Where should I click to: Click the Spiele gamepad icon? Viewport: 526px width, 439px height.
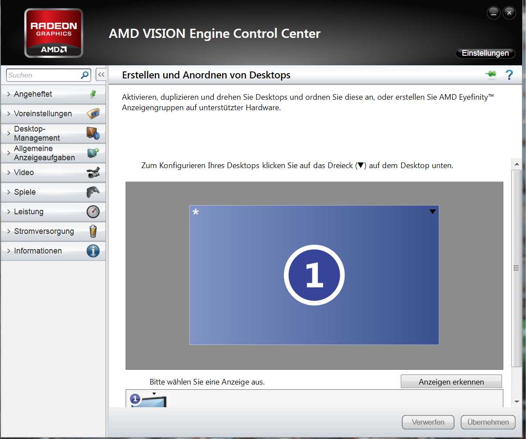coord(93,192)
